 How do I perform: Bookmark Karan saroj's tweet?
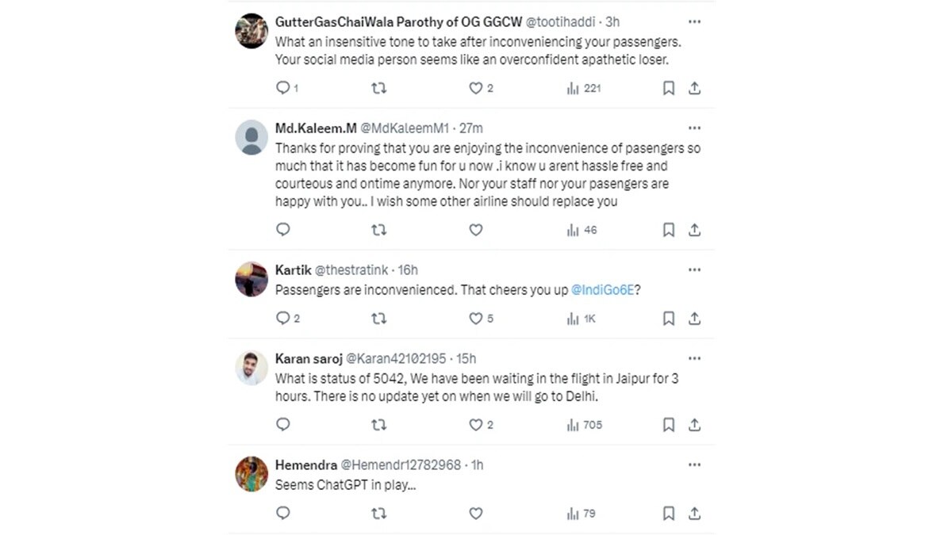(669, 425)
